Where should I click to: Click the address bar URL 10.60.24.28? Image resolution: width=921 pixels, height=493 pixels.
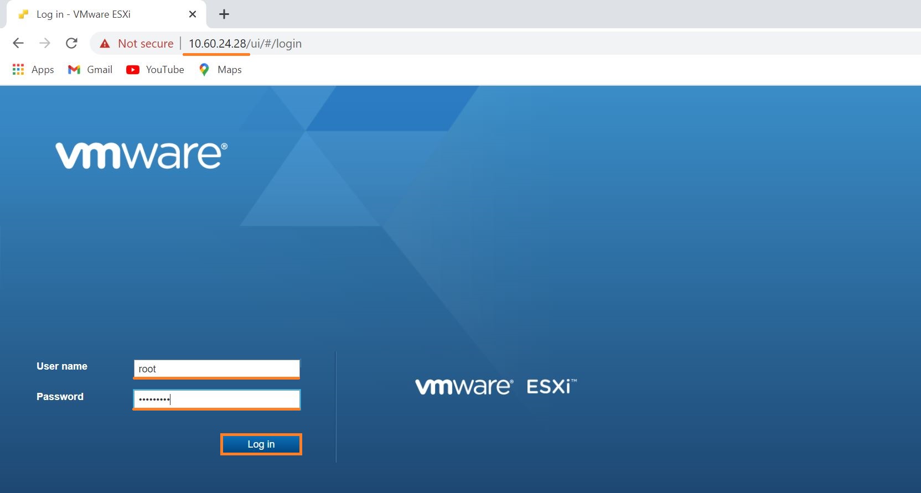[217, 44]
